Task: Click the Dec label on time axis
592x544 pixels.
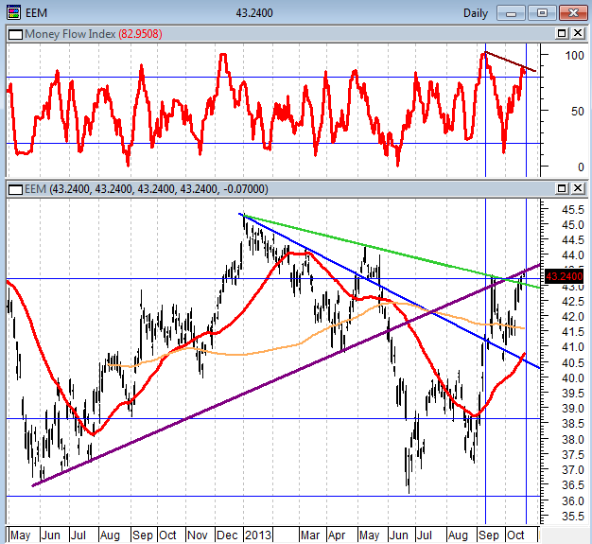Action: (x=227, y=535)
